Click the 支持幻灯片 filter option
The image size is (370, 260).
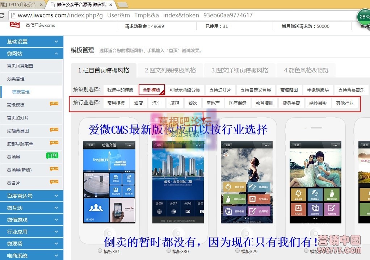pyautogui.click(x=221, y=90)
